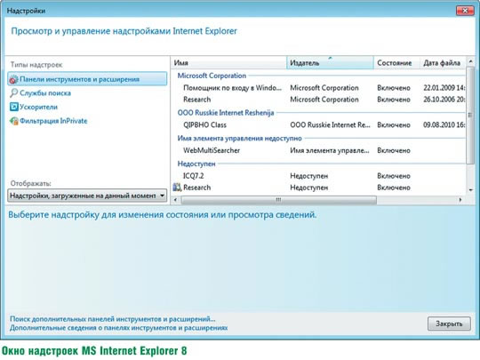The height and width of the screenshot is (360, 480).
Task: Collapse the Microsoft Corporation group header
Action: 212,76
